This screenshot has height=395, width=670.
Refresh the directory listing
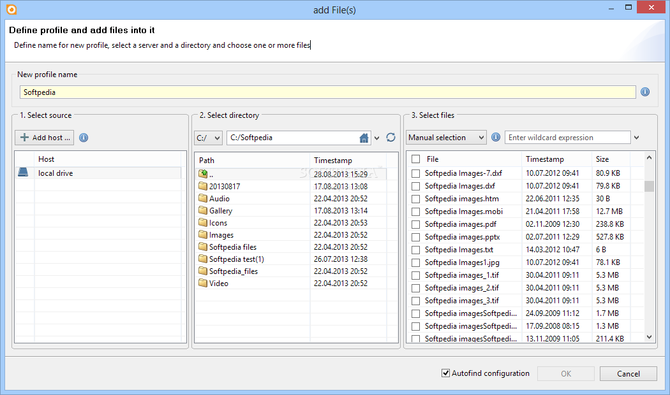(391, 138)
